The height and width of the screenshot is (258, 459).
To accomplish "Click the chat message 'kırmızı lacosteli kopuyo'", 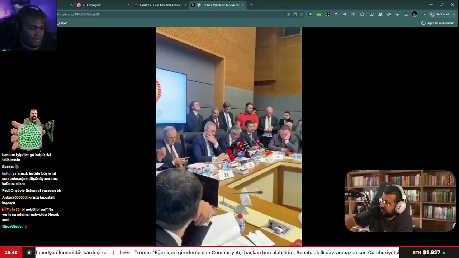I will click(28, 200).
